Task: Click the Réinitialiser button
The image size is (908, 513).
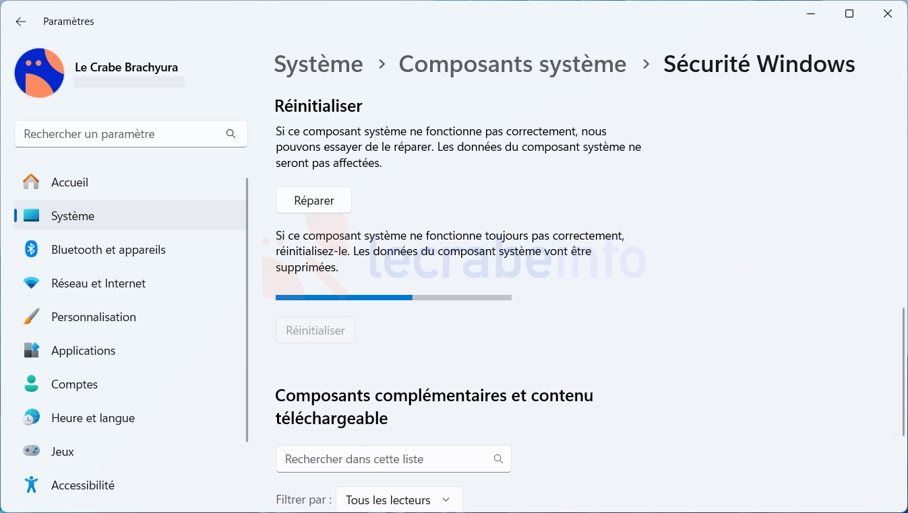Action: [315, 330]
